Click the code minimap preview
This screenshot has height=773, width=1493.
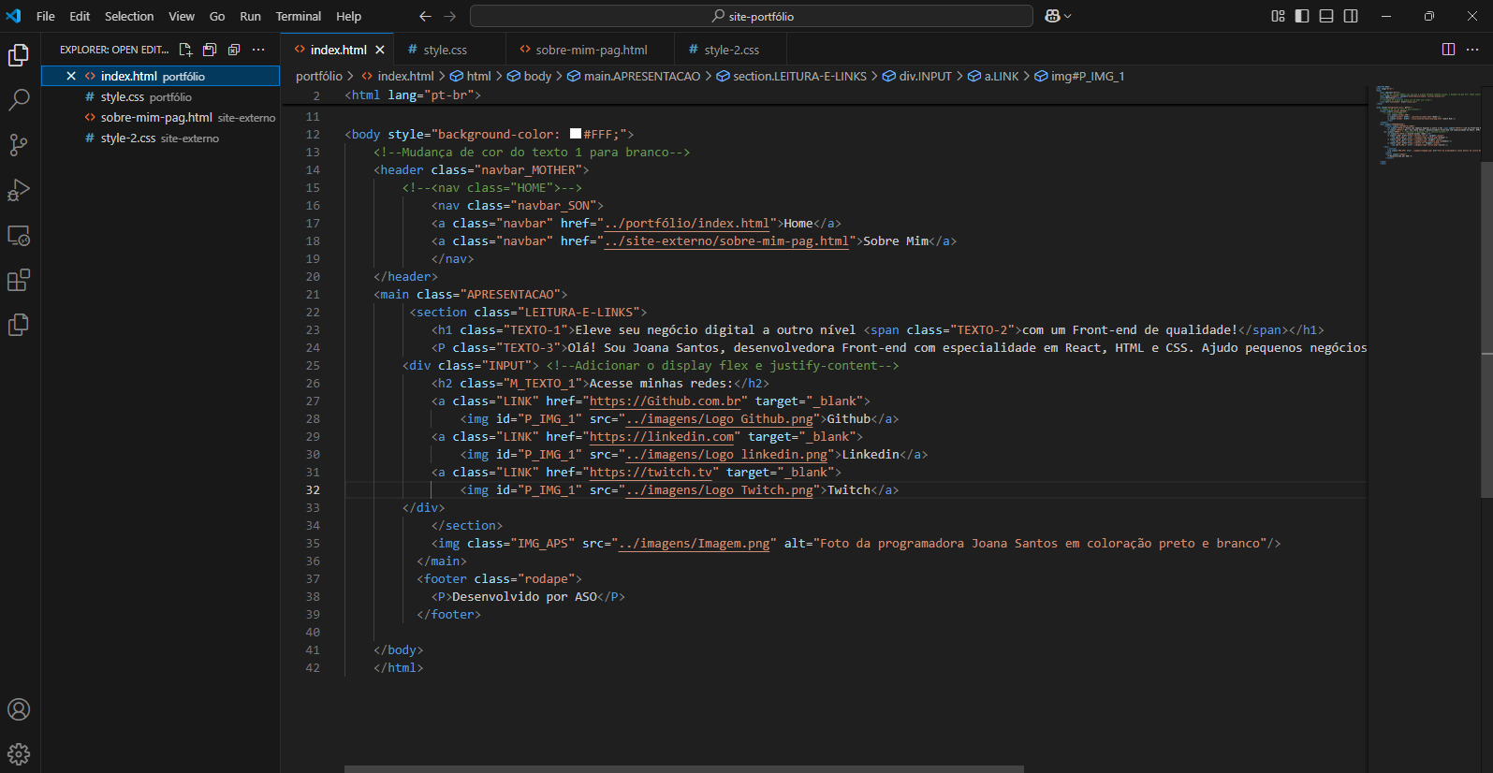1423,124
